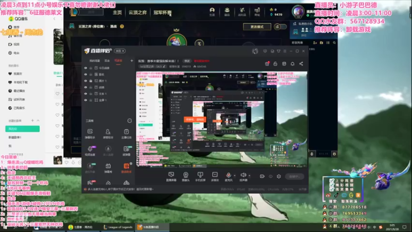The height and width of the screenshot is (232, 412).
Task: Open 弹幕秀 tool in toolbox
Action: click(x=108, y=168)
